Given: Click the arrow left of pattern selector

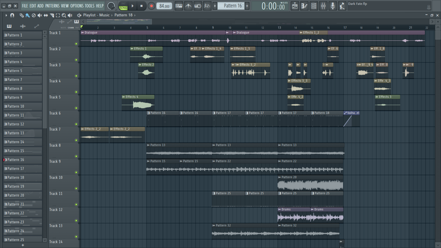Looking at the screenshot, I should tap(215, 6).
